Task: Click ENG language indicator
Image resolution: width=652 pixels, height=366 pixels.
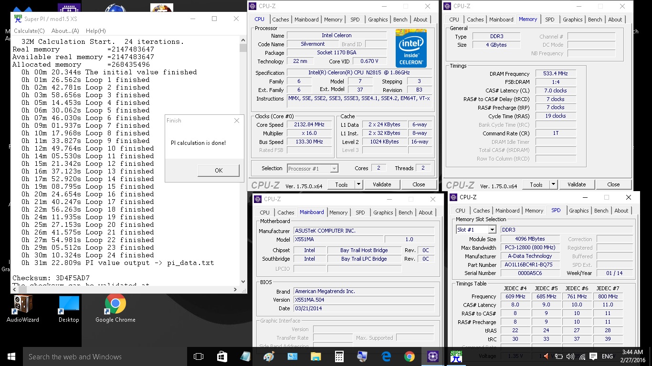Action: [607, 356]
